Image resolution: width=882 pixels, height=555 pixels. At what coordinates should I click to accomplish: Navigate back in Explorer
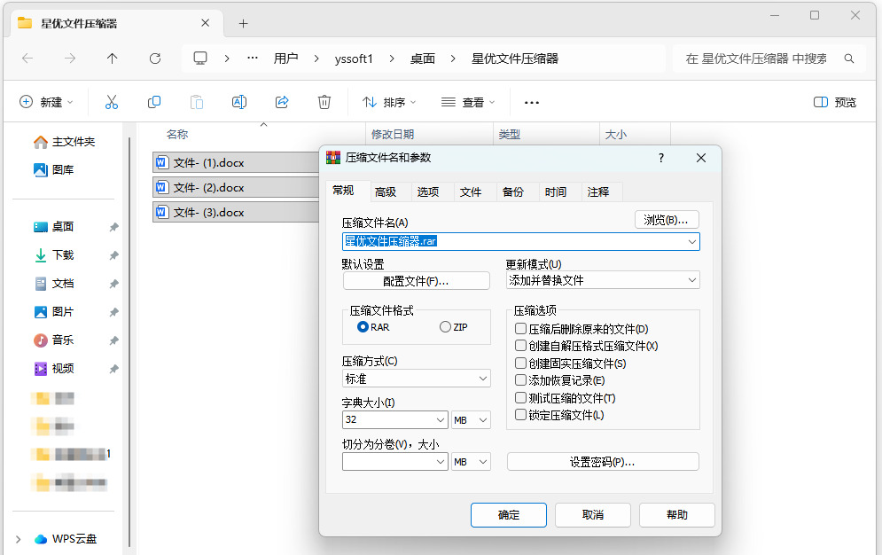pos(27,59)
